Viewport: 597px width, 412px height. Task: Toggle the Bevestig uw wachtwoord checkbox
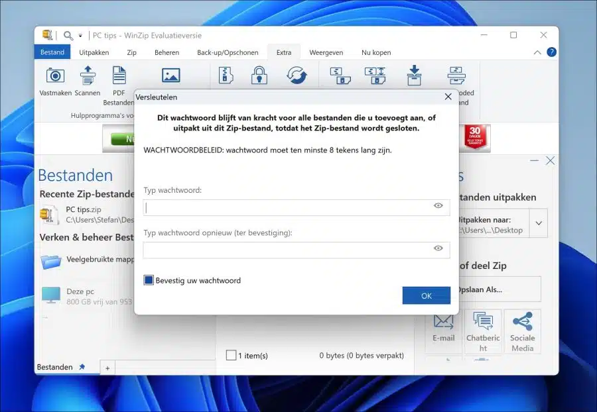(149, 280)
